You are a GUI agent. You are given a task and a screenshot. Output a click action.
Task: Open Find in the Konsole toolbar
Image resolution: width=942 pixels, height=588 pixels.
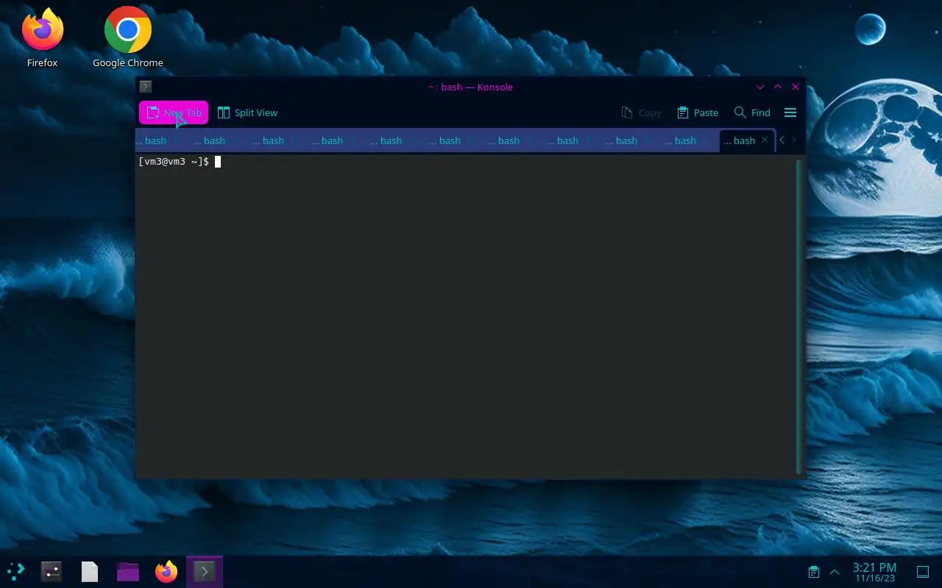(x=752, y=112)
